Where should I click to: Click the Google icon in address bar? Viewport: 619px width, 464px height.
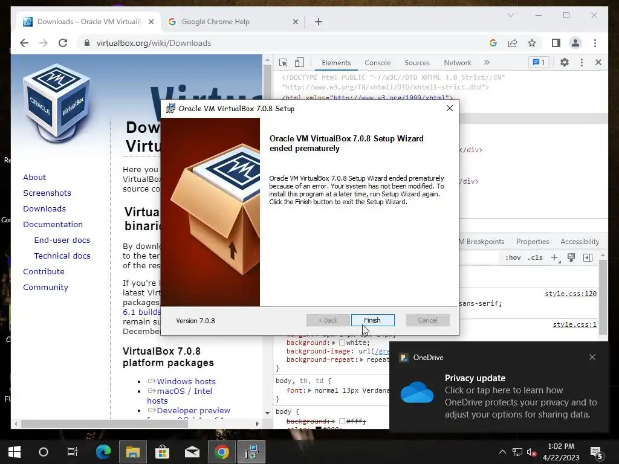click(x=493, y=43)
